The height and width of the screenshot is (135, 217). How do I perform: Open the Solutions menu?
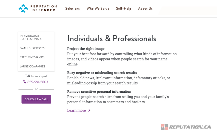coord(72,8)
